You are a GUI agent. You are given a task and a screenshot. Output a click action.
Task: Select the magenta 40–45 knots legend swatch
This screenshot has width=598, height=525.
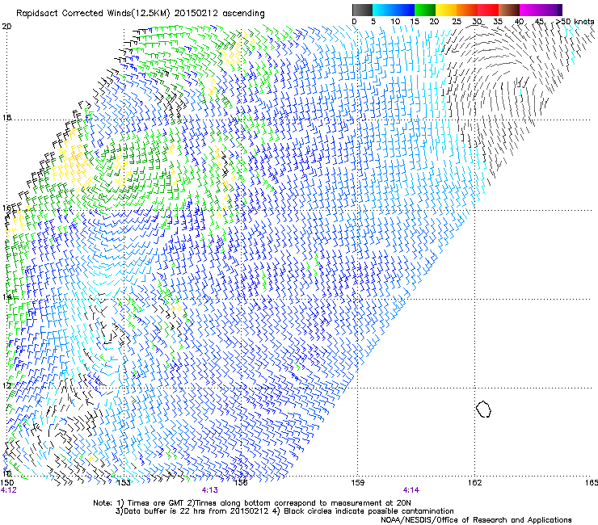click(530, 10)
